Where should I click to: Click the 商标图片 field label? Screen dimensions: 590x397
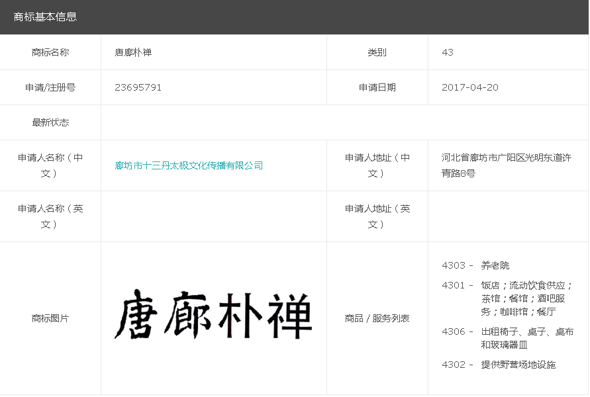coord(50,318)
